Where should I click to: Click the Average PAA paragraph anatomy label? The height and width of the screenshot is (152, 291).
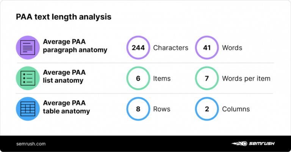click(75, 46)
